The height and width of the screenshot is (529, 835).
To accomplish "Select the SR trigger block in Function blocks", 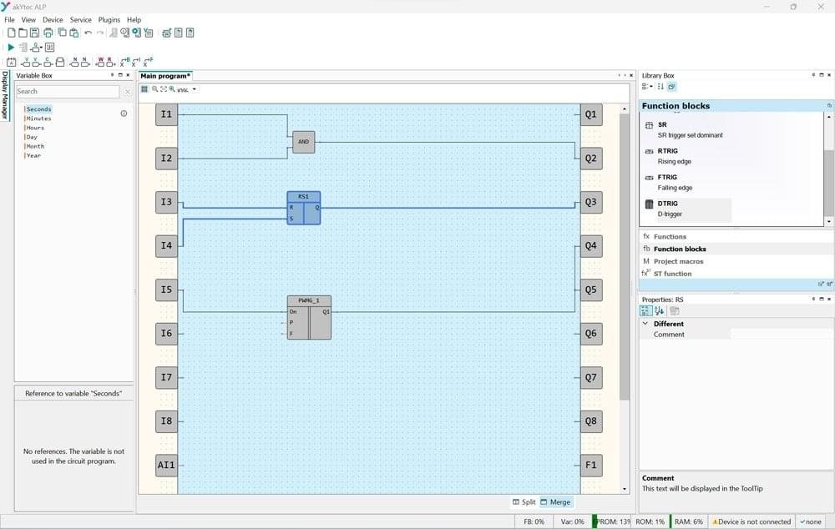I will tap(668, 124).
